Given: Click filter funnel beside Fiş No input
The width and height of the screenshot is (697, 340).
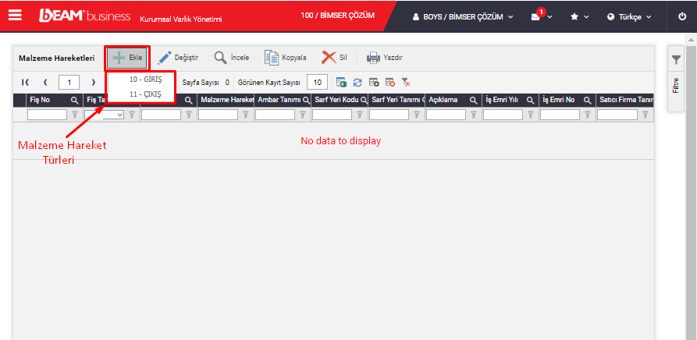Looking at the screenshot, I should [x=75, y=115].
